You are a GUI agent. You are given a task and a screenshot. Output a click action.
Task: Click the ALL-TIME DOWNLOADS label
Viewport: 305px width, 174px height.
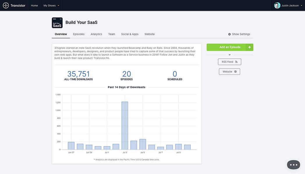click(79, 79)
